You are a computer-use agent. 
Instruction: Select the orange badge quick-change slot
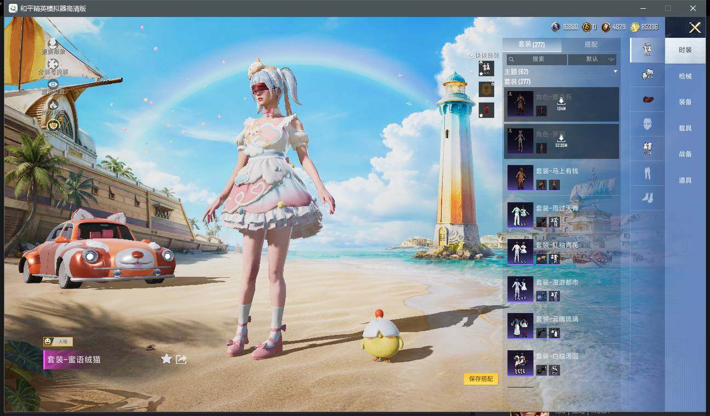[x=486, y=89]
